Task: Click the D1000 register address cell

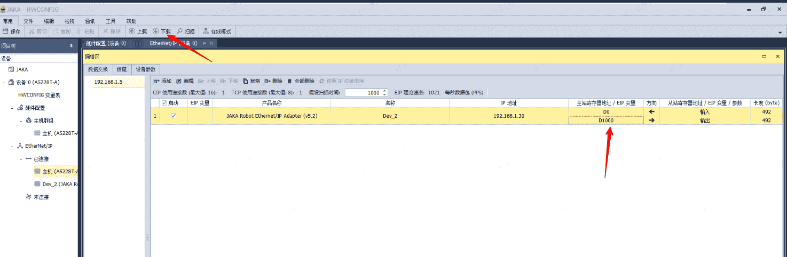Action: tap(605, 121)
